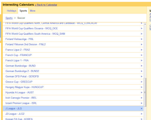Click the Sports breadcrumb link
The width and height of the screenshot is (151, 120).
point(9,18)
